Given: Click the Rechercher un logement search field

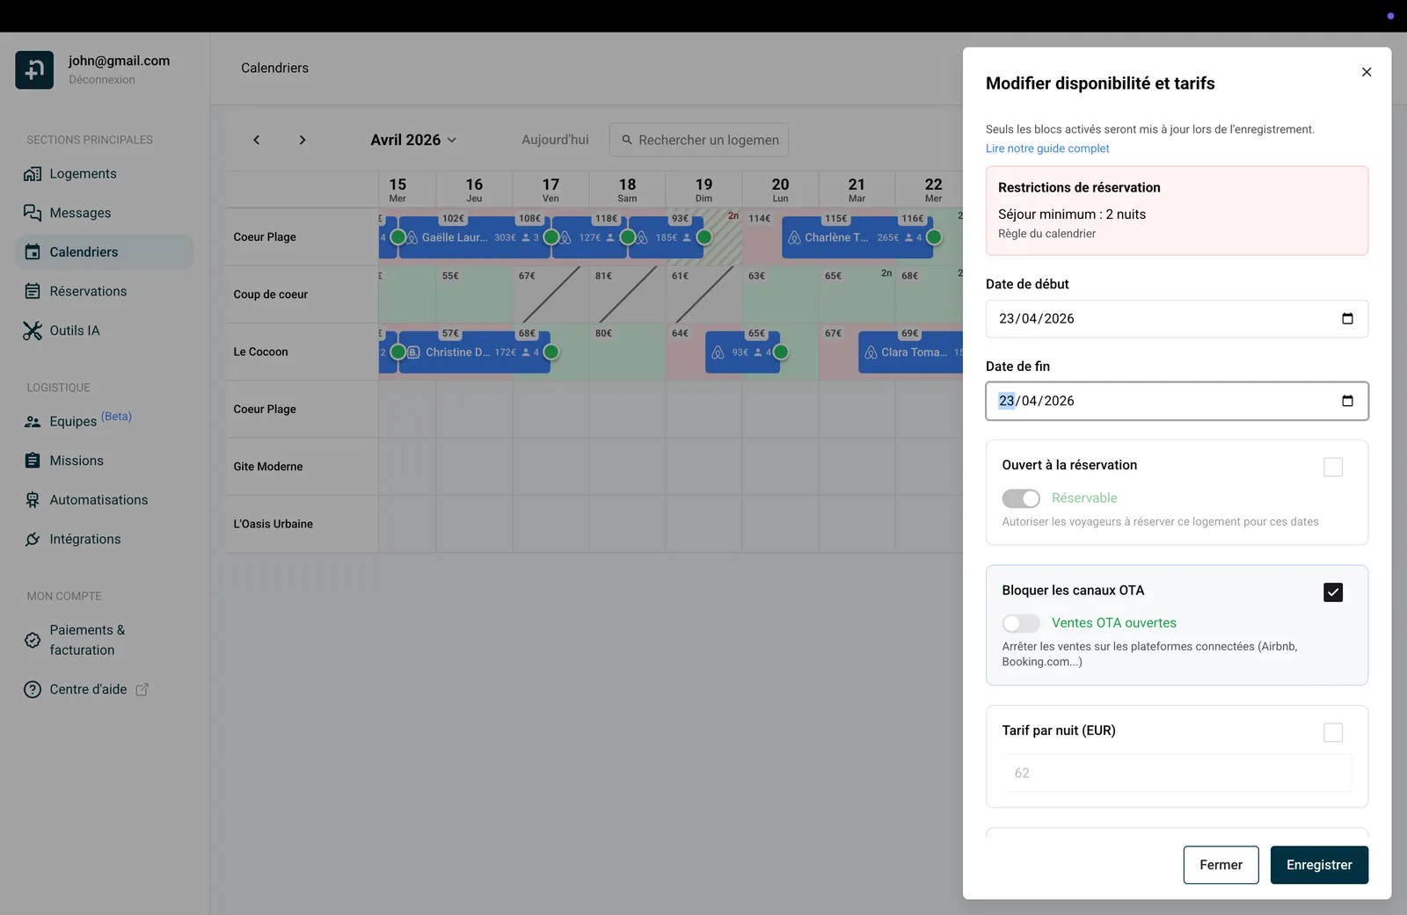Looking at the screenshot, I should [x=699, y=140].
